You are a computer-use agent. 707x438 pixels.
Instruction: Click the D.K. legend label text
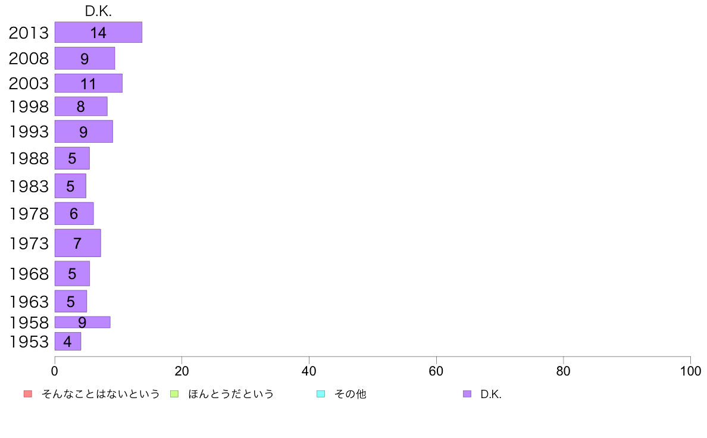click(x=491, y=394)
